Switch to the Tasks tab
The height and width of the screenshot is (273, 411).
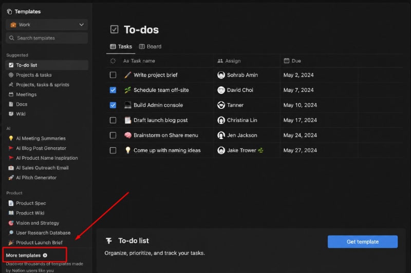click(x=121, y=47)
